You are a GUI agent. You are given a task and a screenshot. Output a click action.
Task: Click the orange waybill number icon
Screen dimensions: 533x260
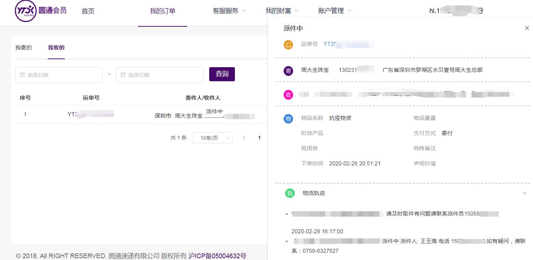[288, 45]
